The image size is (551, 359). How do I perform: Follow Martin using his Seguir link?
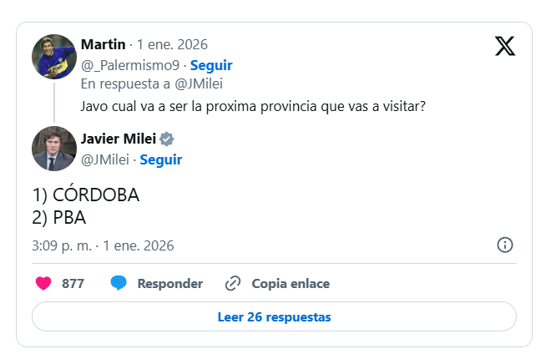(x=211, y=64)
